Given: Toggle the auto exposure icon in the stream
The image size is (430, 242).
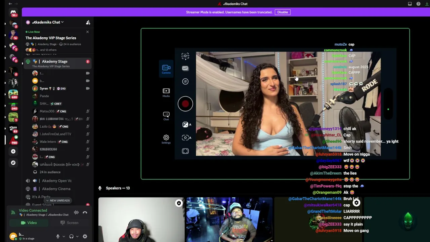Looking at the screenshot, I should pos(186,125).
